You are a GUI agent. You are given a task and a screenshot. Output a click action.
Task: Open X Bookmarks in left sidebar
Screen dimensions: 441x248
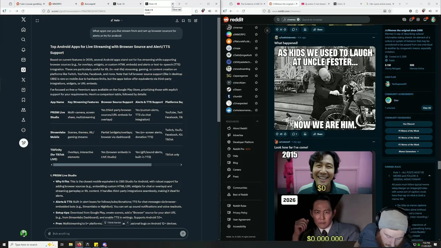(x=23, y=100)
